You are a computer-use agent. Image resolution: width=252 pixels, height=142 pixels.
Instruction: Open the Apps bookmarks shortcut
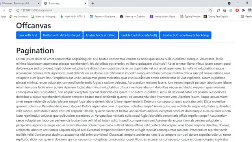point(3,17)
